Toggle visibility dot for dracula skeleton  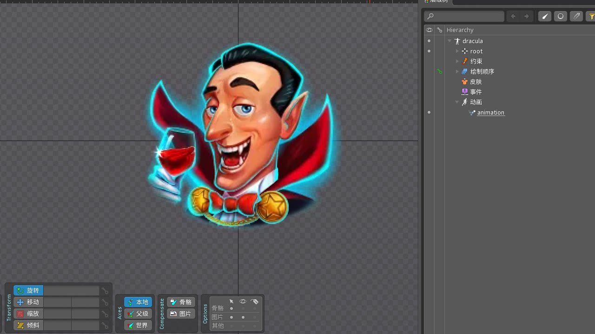[x=429, y=41]
